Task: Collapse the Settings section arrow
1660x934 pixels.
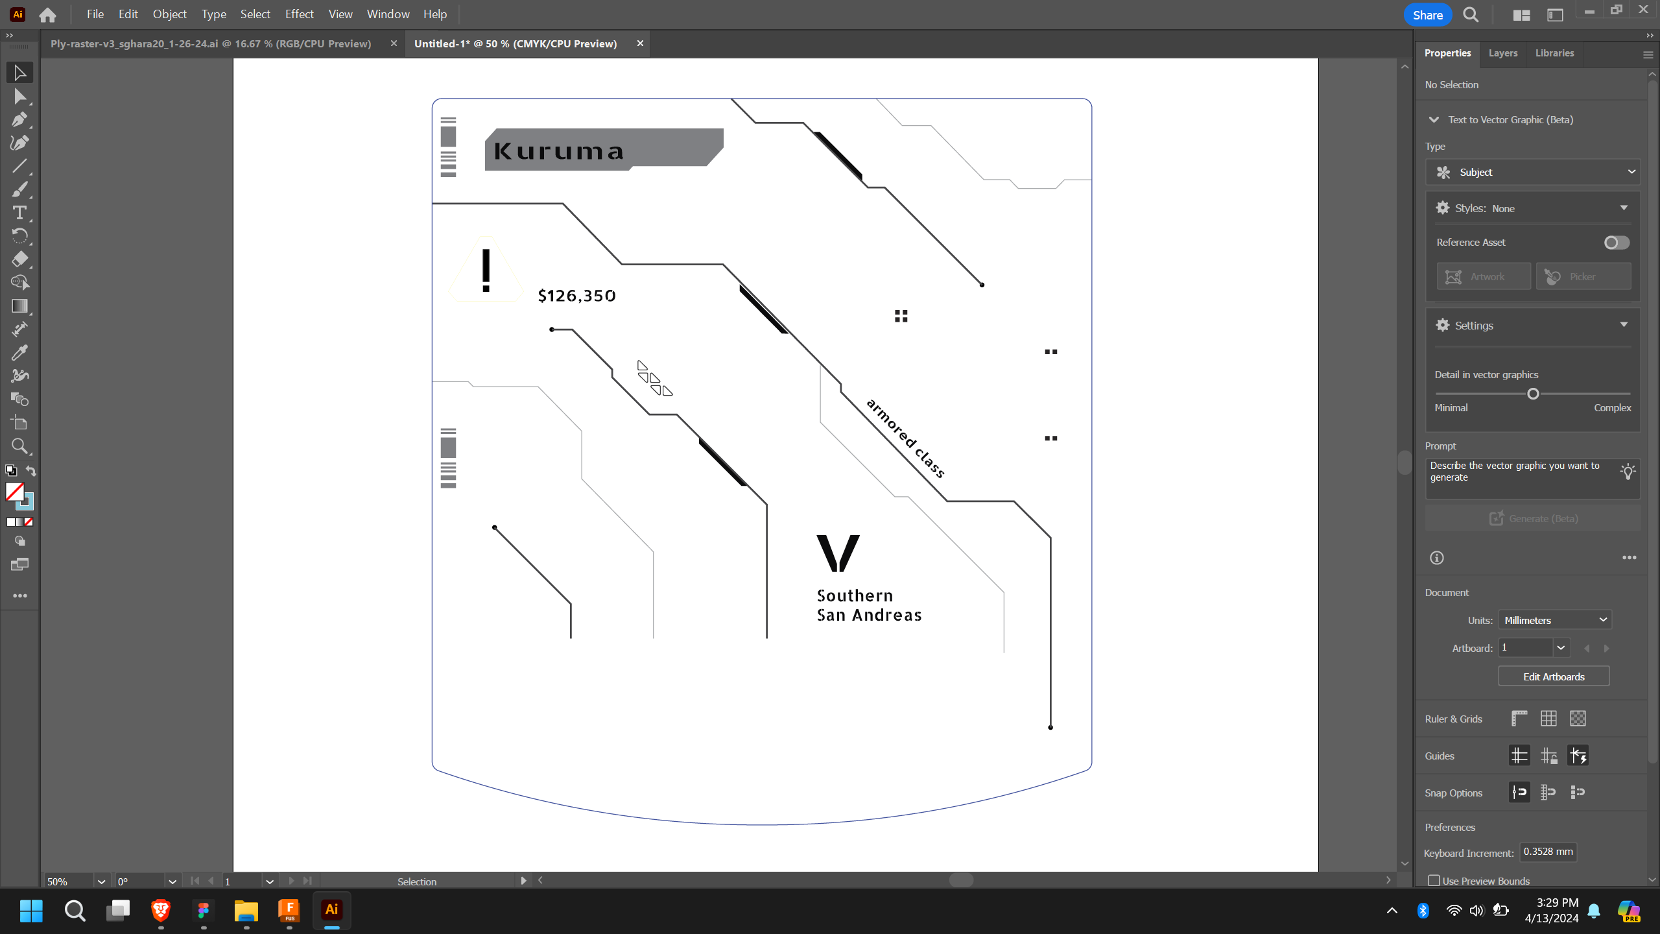Action: tap(1624, 324)
